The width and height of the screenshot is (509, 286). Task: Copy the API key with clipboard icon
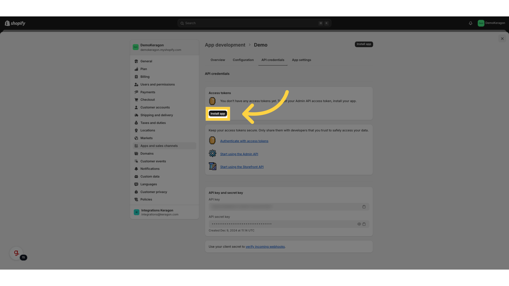pos(364,207)
